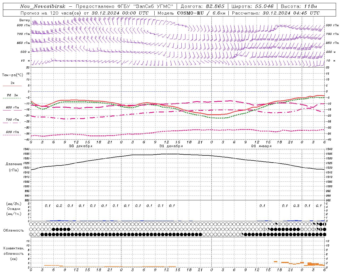Click the 'Конвективн.' convective cloud label
Viewport: 340px width, 272px height.
coord(14,248)
